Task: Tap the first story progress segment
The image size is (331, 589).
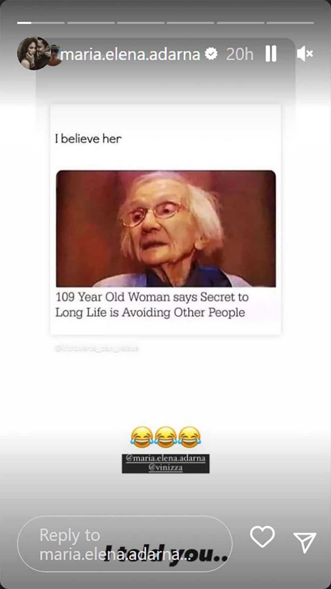Action: click(x=41, y=23)
